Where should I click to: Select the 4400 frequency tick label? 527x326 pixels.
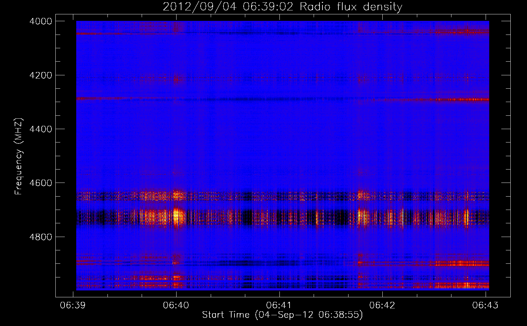pyautogui.click(x=41, y=129)
